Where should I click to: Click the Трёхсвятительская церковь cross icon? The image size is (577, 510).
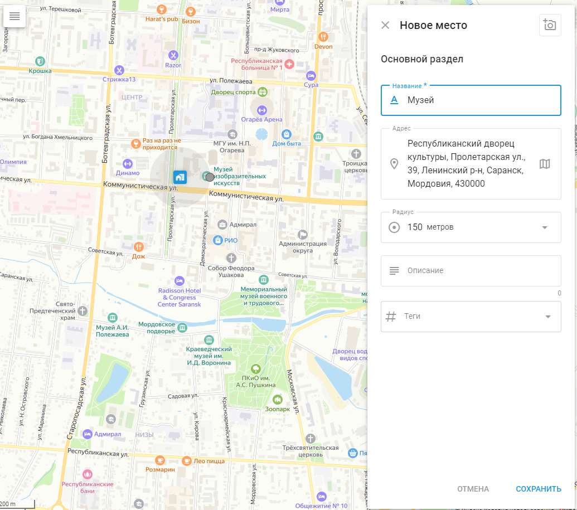click(310, 439)
